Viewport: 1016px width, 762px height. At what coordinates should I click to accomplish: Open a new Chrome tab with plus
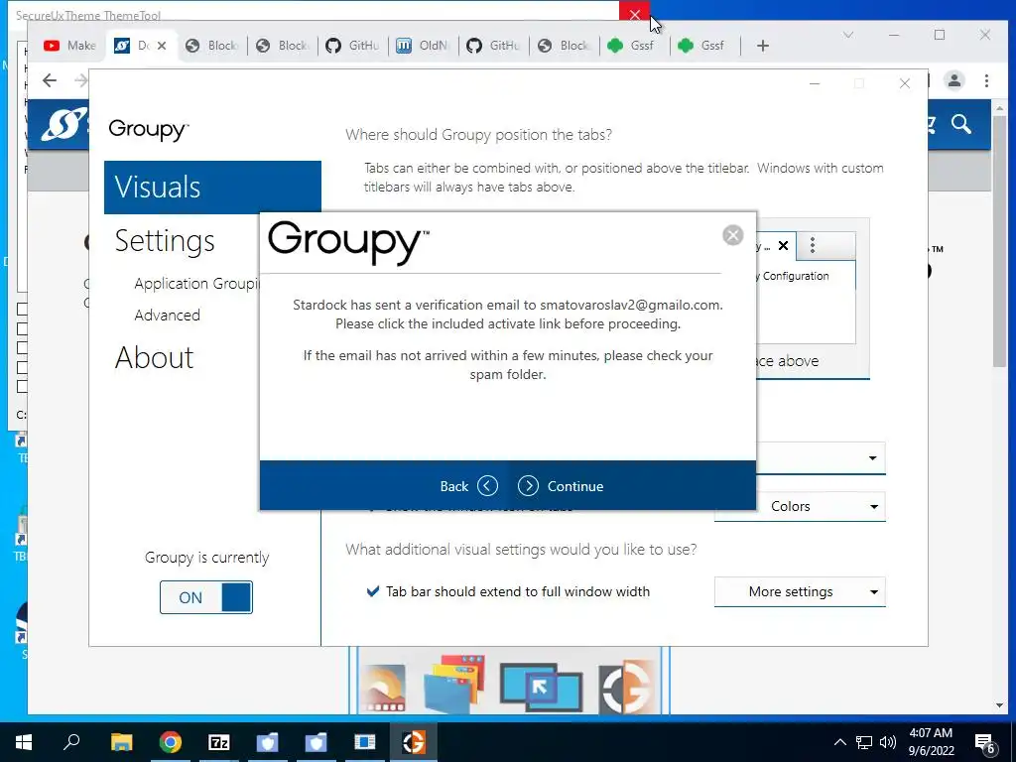point(763,46)
